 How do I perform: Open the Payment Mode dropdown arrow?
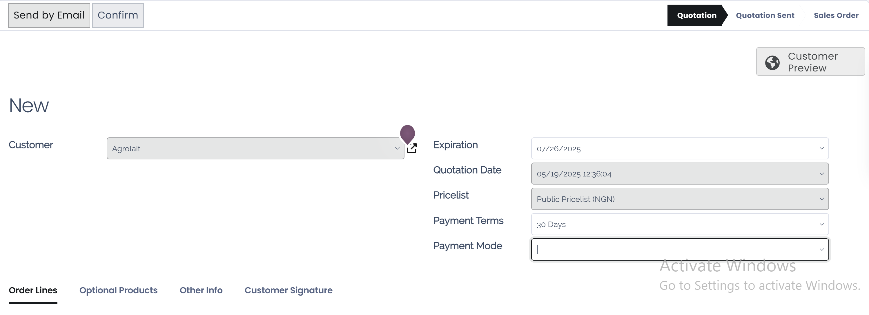(x=821, y=249)
